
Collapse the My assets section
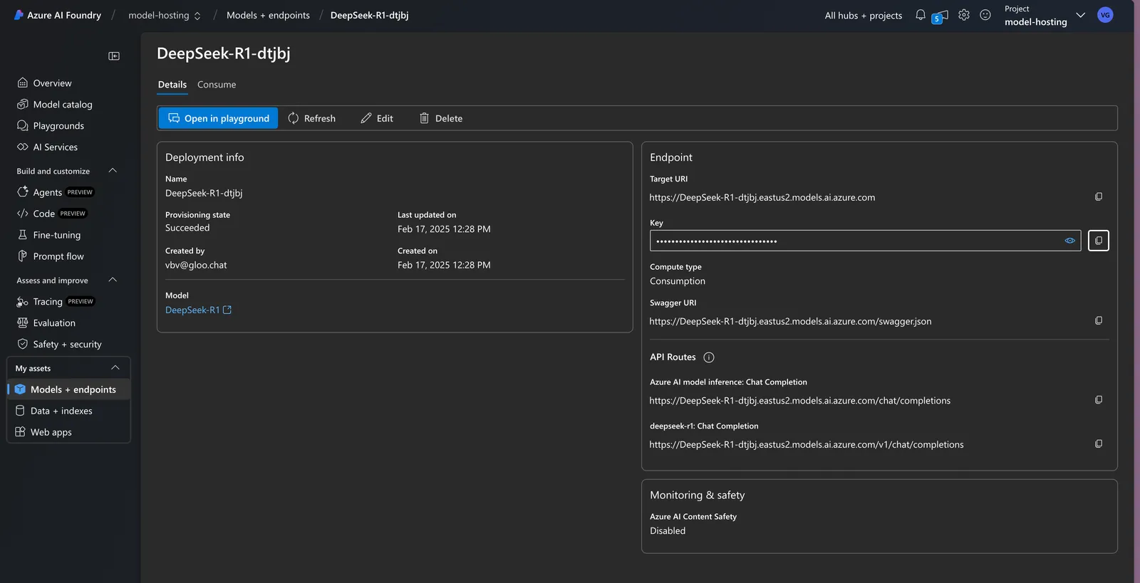click(115, 368)
